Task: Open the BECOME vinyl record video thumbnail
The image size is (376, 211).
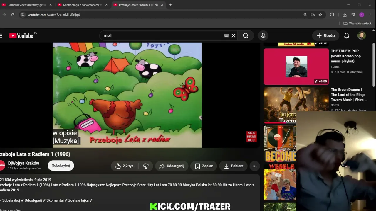Action: [280, 143]
